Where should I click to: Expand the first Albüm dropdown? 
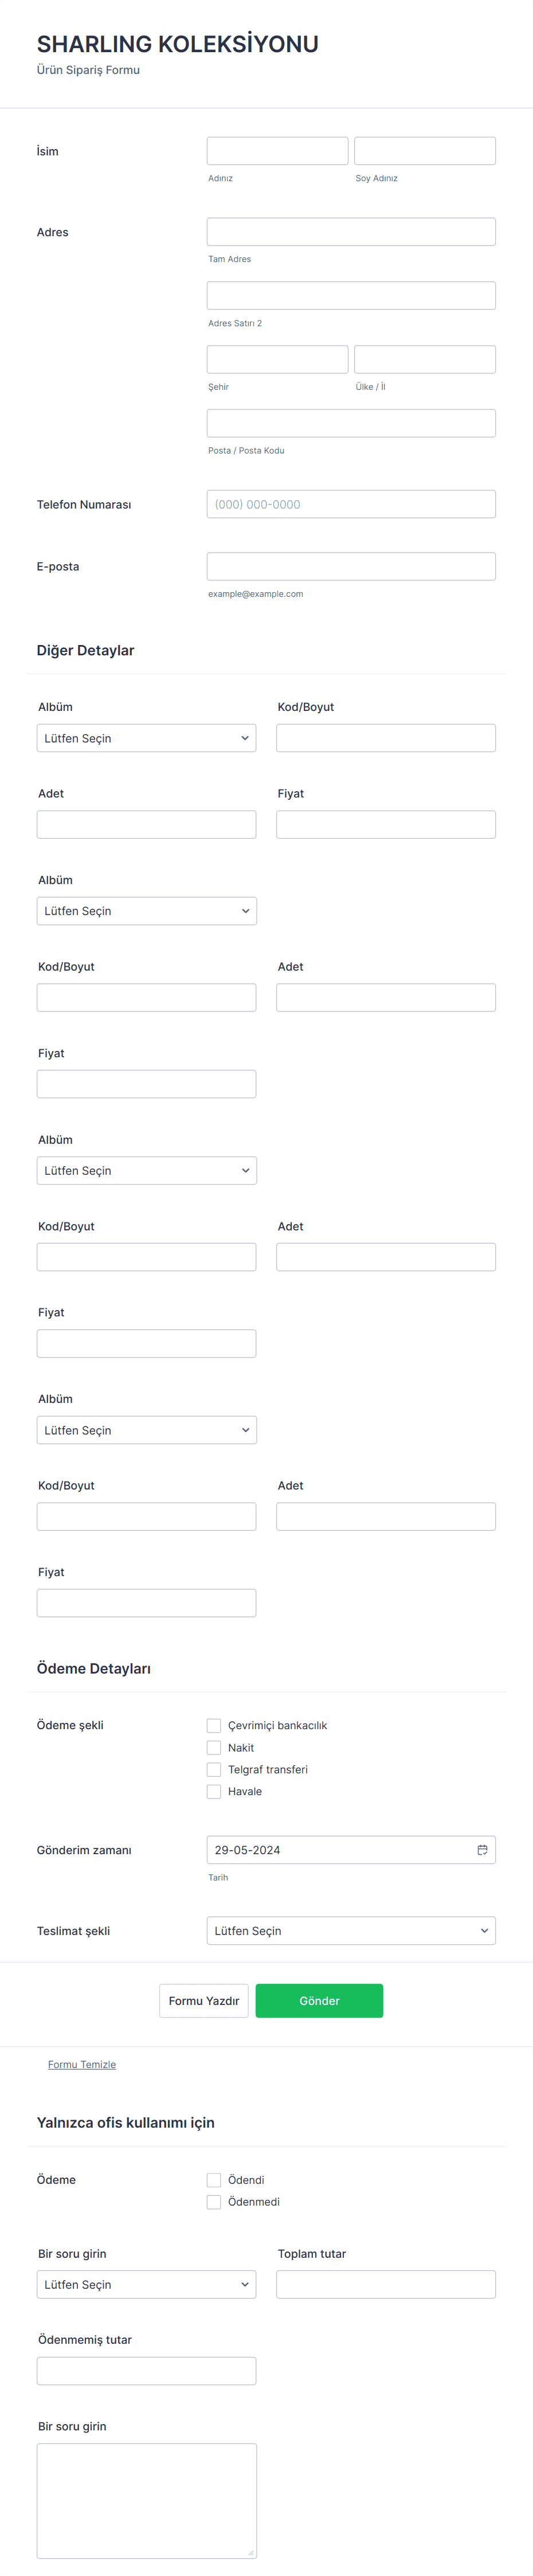146,738
